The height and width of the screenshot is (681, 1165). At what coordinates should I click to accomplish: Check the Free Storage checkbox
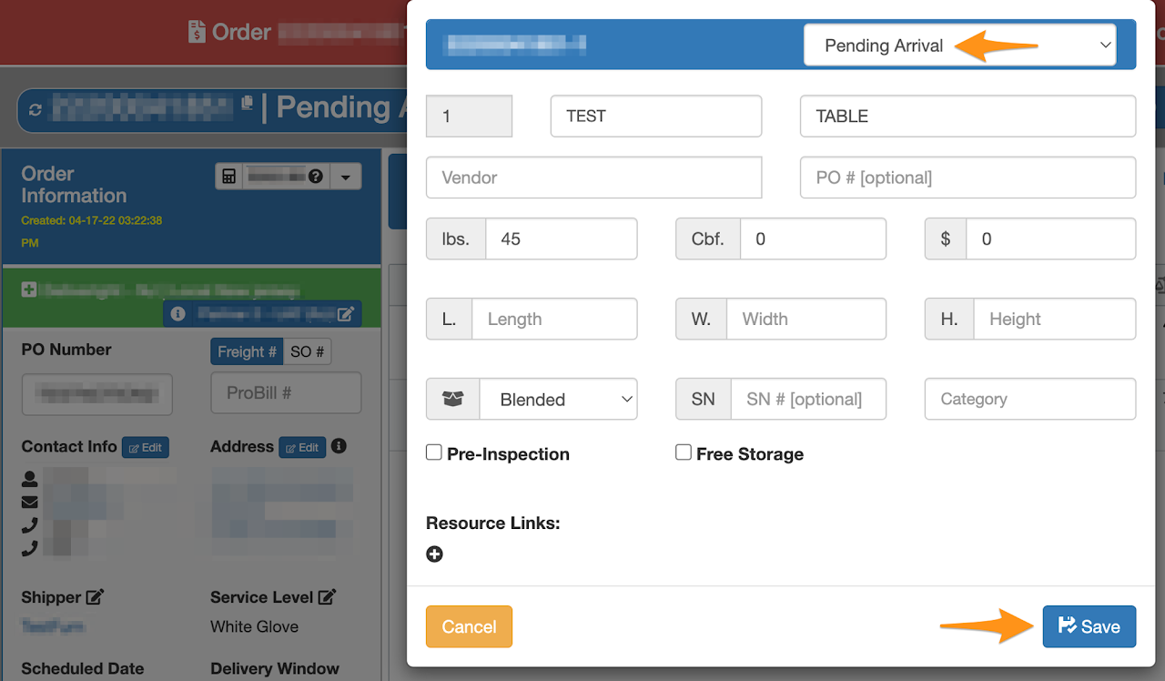684,452
